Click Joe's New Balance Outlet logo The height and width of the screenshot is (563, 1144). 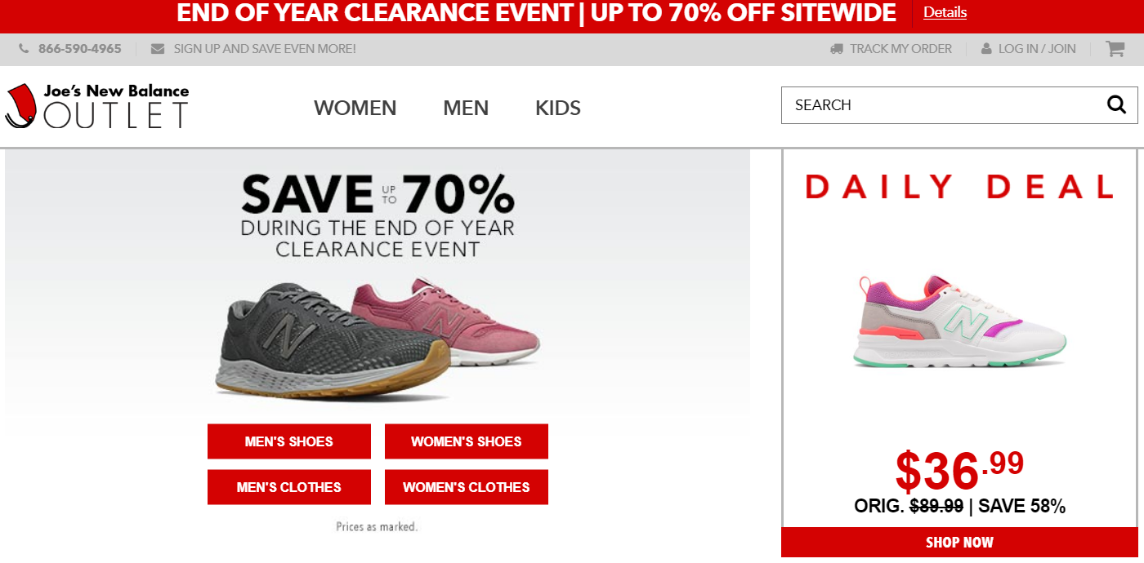[97, 106]
